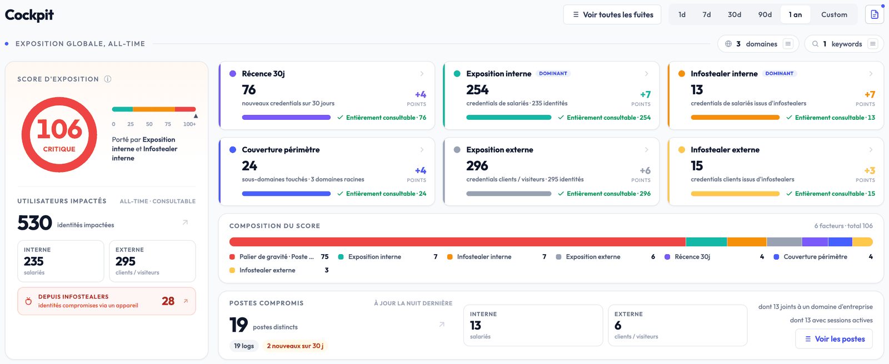Expand the Couverture périmètre card chevron

click(x=422, y=149)
